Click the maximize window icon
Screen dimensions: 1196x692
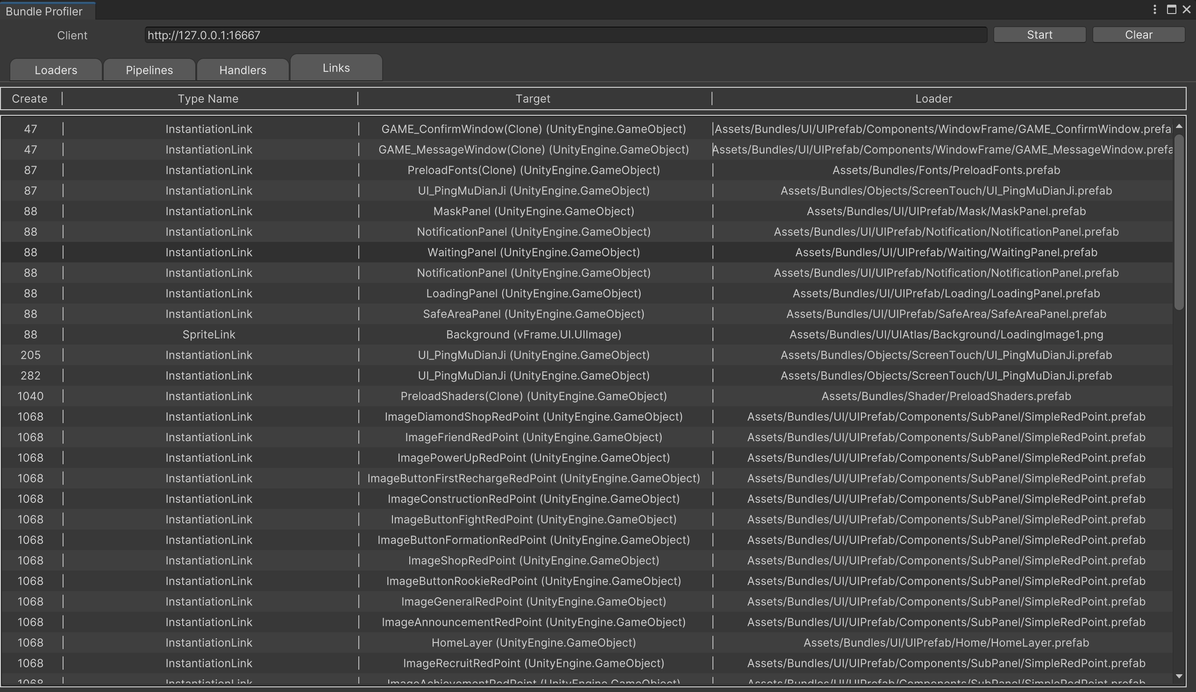1171,9
